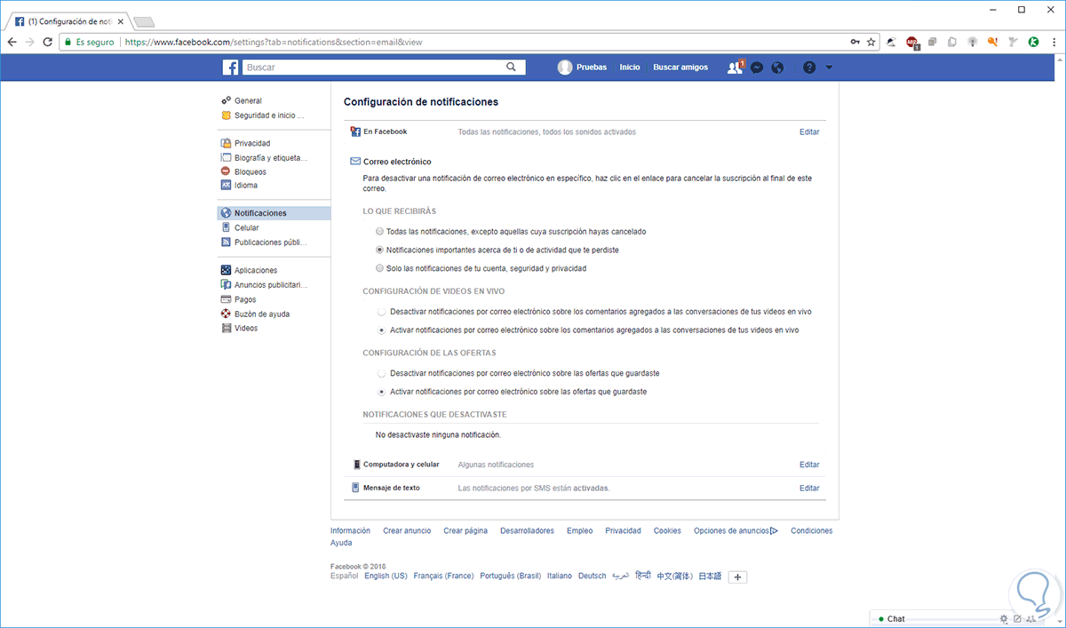Click the page scrollbar up arrow

[1060, 60]
